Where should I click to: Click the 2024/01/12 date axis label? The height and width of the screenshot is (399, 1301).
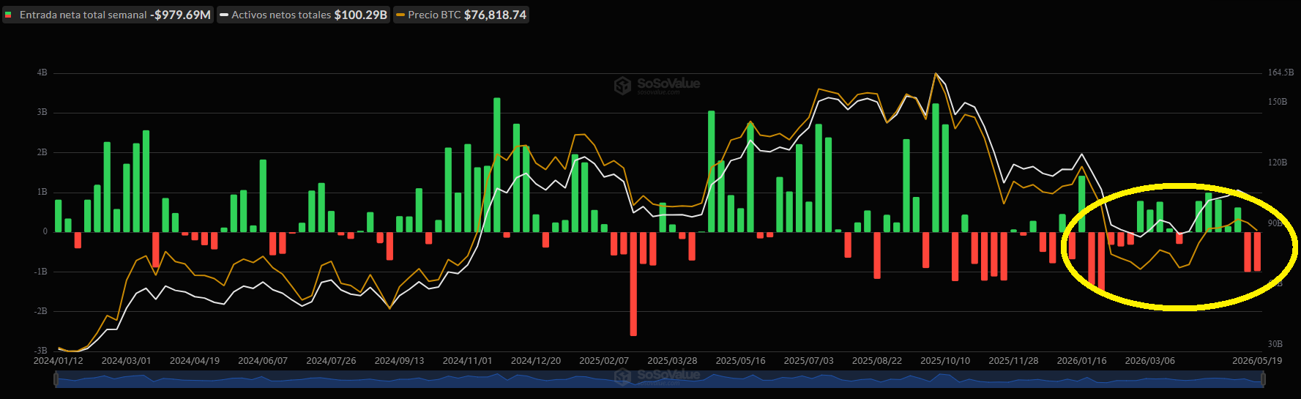click(59, 361)
